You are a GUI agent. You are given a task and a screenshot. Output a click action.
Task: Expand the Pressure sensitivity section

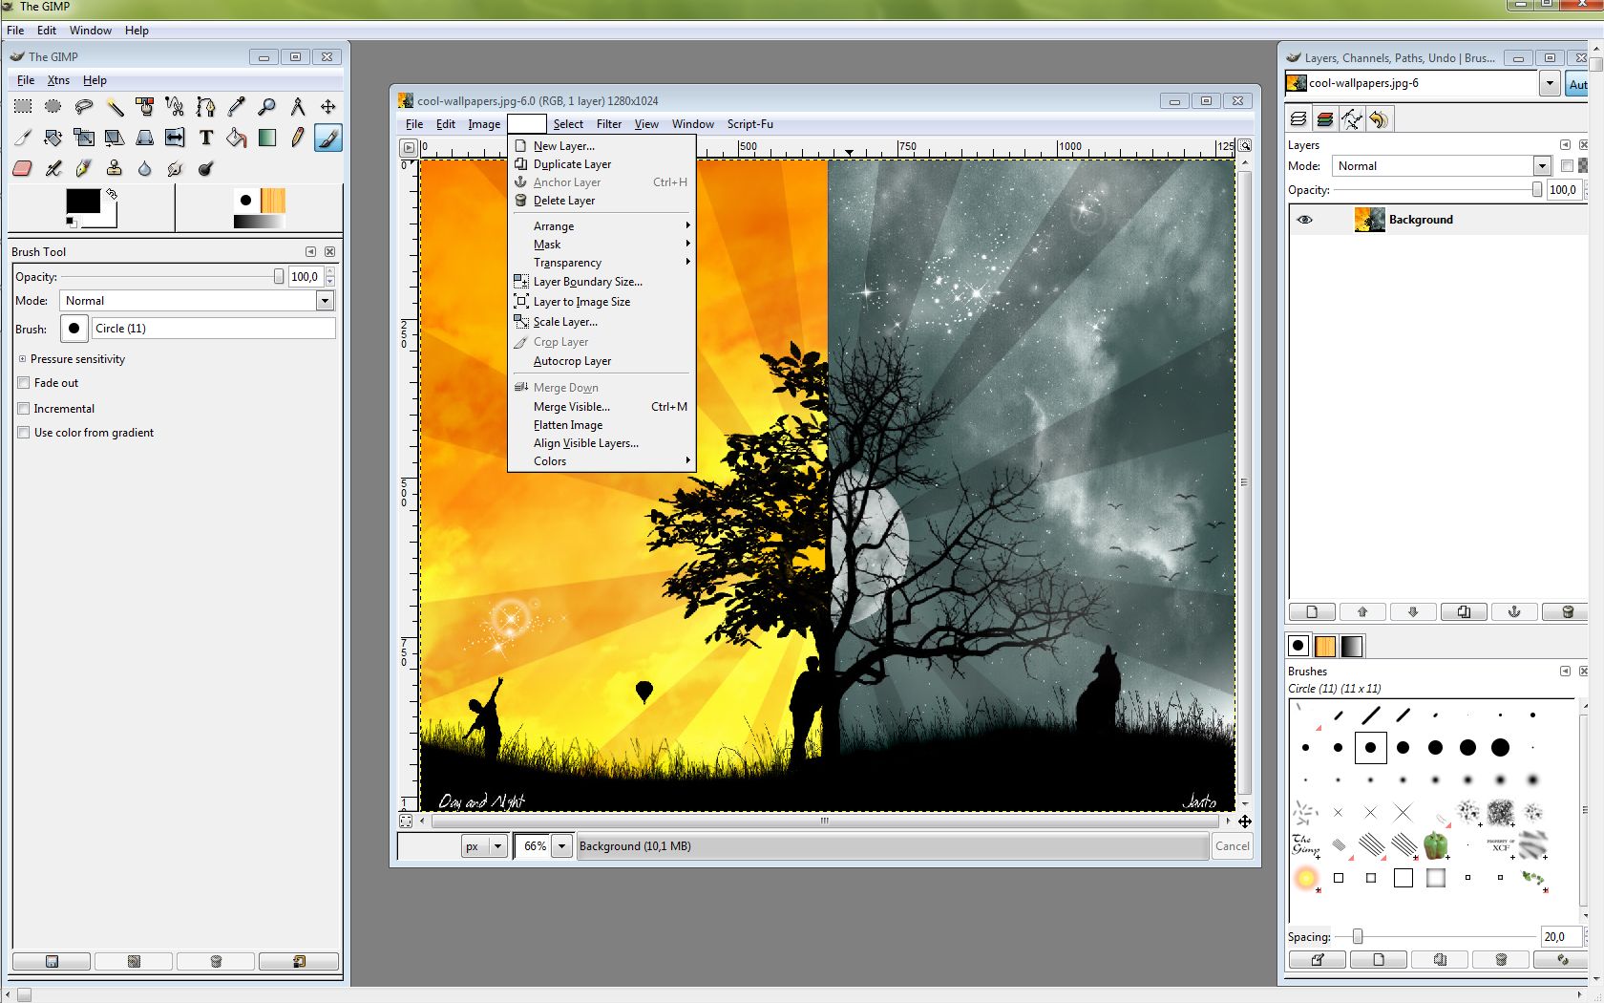[x=22, y=359]
